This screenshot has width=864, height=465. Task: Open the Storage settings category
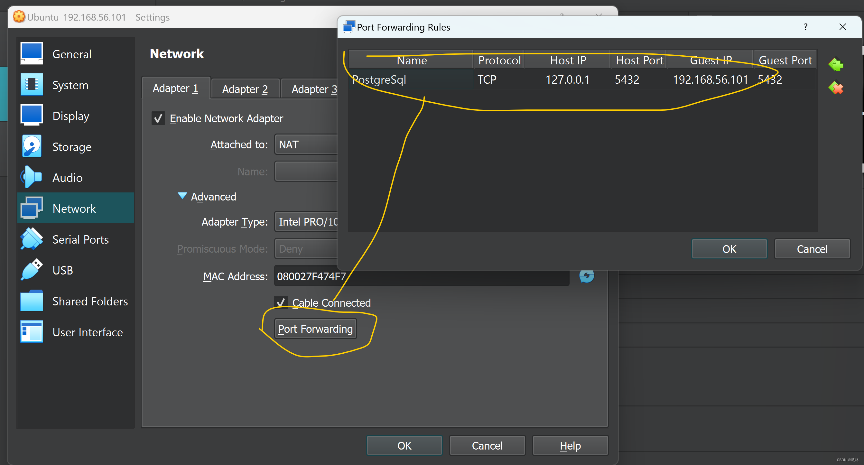(x=72, y=147)
